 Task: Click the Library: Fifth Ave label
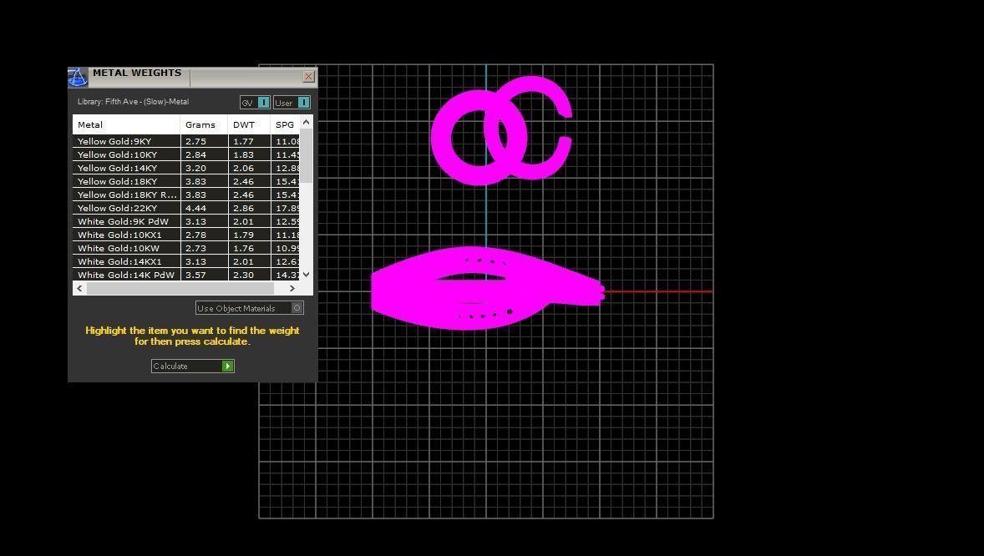(133, 102)
